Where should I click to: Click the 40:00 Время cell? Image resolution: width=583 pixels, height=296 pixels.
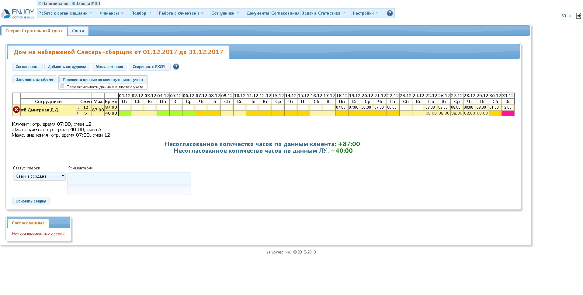pos(111,113)
